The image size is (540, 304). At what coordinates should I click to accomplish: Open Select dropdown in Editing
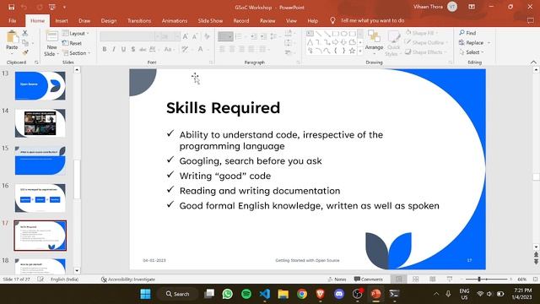(x=472, y=52)
